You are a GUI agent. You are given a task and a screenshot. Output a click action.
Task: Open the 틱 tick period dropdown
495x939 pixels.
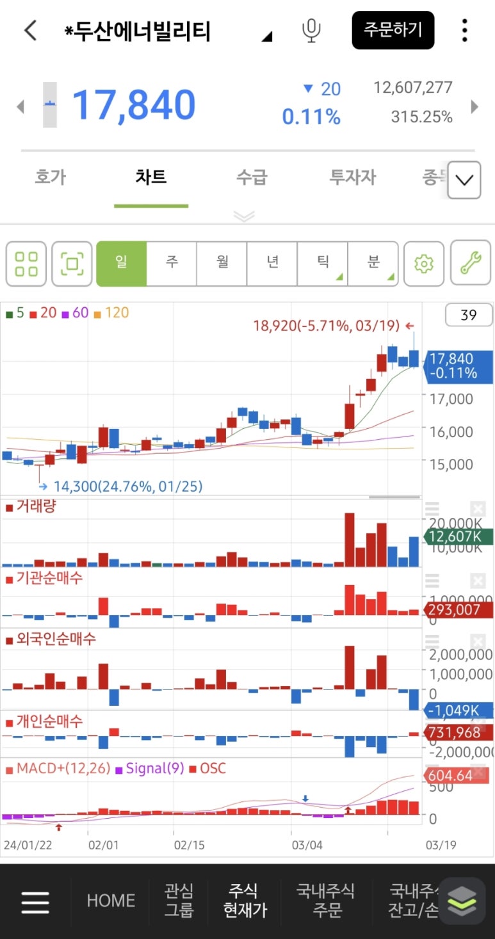pyautogui.click(x=323, y=263)
